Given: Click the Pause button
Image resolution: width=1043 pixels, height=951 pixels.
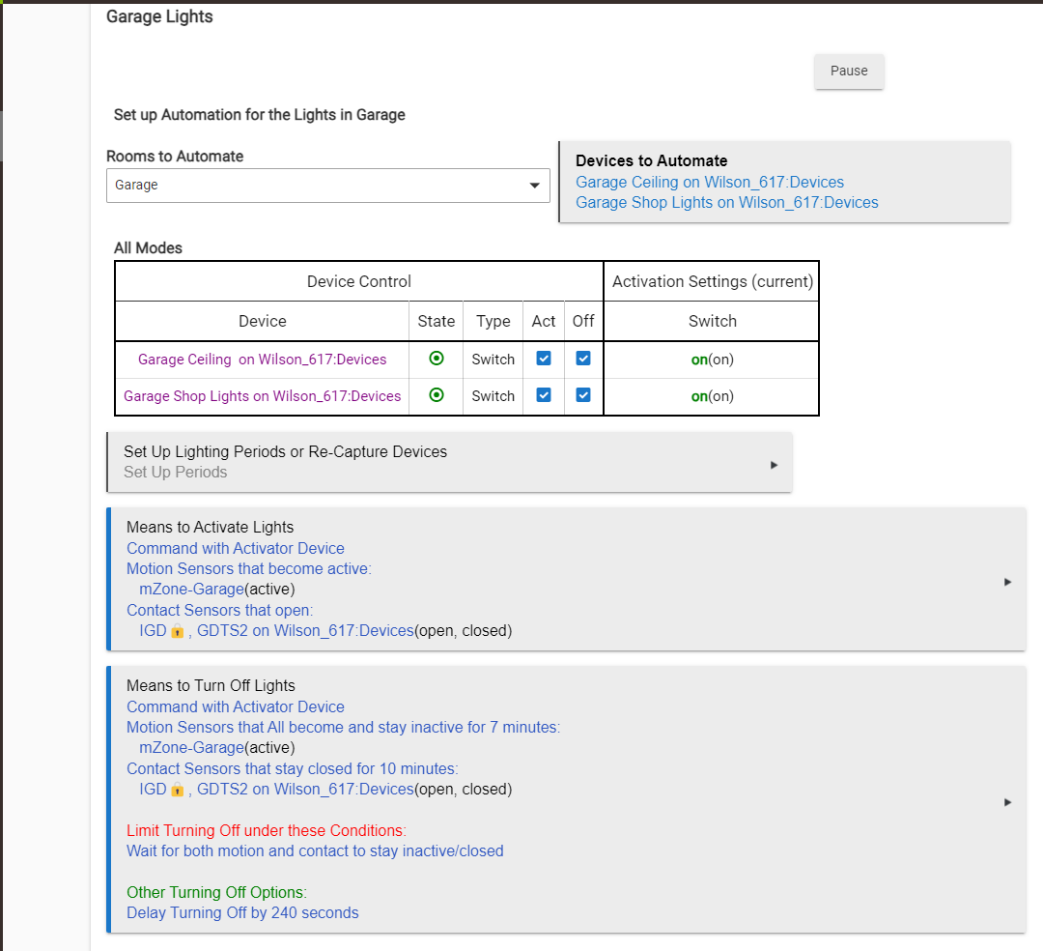Looking at the screenshot, I should point(848,71).
